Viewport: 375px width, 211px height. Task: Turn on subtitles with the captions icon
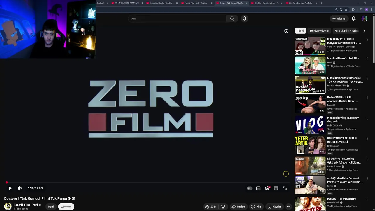pos(258,188)
